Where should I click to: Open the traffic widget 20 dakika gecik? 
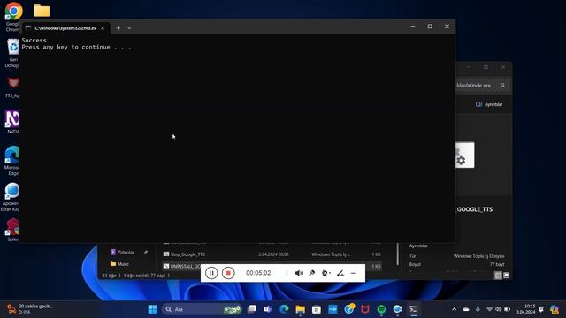[x=30, y=309]
